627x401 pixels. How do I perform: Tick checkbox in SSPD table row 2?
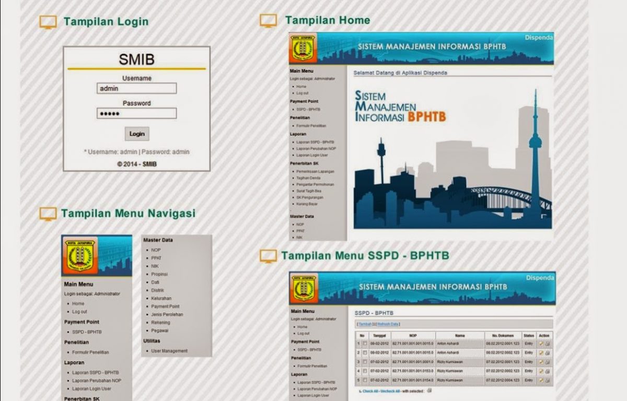(365, 353)
